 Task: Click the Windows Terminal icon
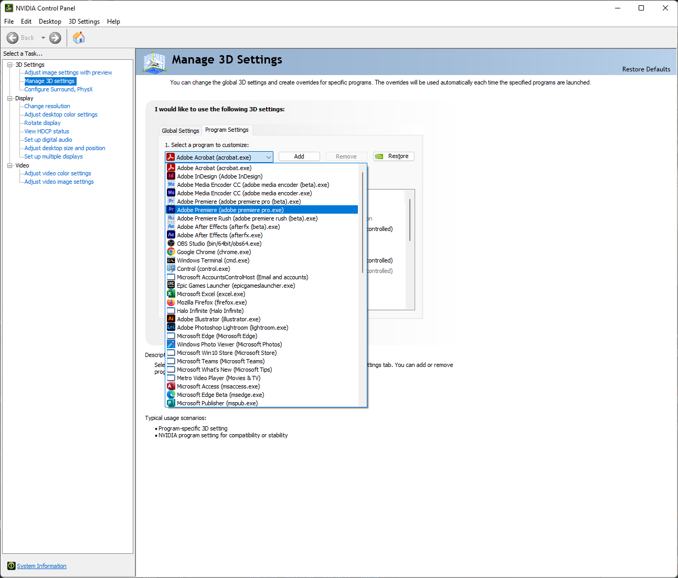pyautogui.click(x=171, y=260)
